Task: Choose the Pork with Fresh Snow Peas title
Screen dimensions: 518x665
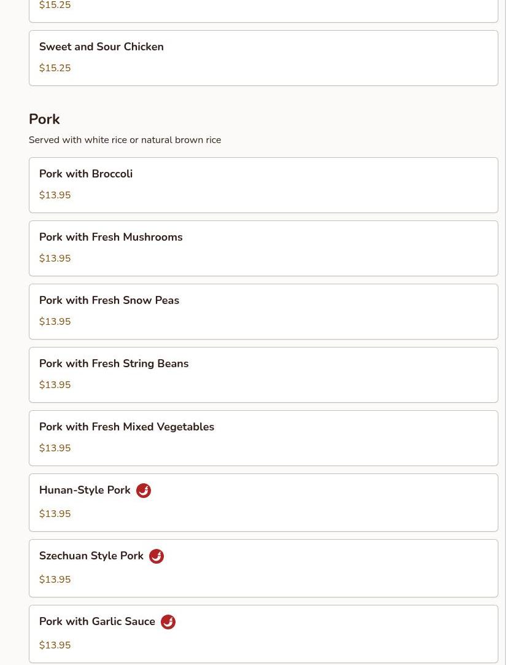Action: click(109, 300)
